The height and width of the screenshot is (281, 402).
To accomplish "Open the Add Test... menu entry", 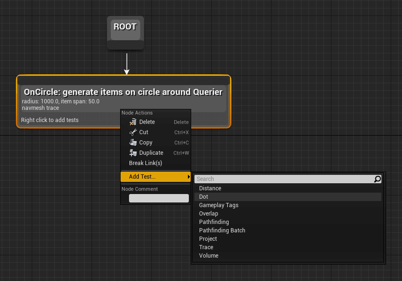I will 156,177.
